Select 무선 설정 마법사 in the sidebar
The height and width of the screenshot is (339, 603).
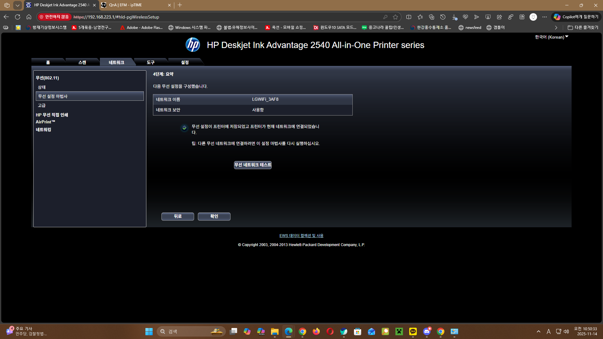(x=90, y=96)
